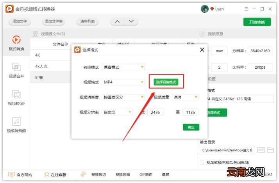This screenshot has width=279, height=183.
Task: Click the format value mov
Action: click(x=219, y=51)
